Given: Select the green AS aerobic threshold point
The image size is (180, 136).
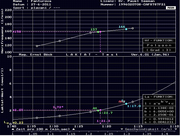Looking at the screenshot, I should (98, 111).
